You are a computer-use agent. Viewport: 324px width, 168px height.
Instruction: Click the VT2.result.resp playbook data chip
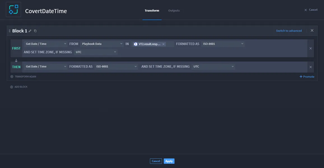click(x=149, y=44)
